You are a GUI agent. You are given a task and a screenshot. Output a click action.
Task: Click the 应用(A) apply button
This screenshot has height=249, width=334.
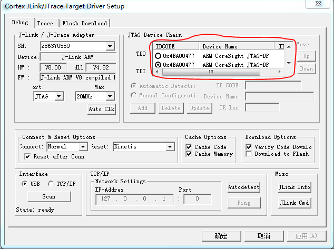[307, 236]
